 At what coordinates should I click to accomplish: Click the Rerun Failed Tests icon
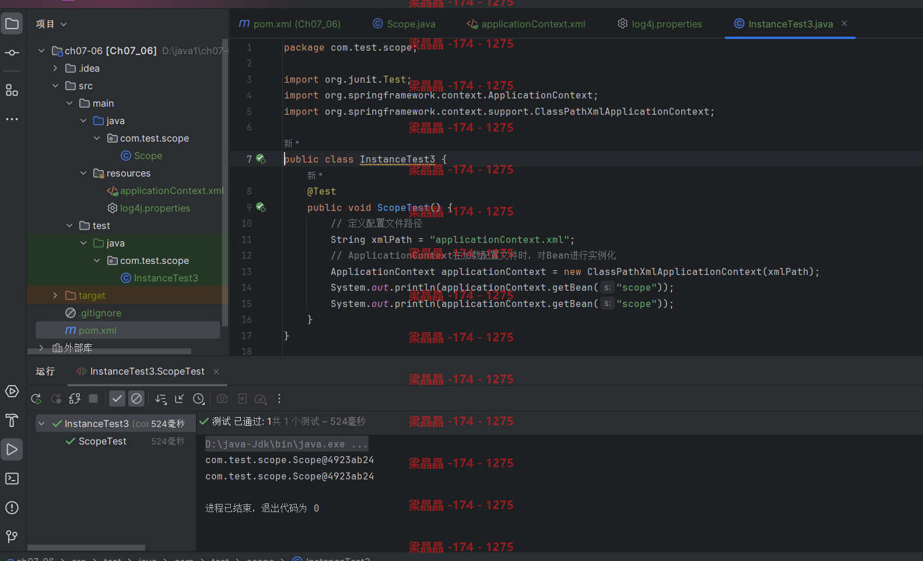[x=56, y=399]
